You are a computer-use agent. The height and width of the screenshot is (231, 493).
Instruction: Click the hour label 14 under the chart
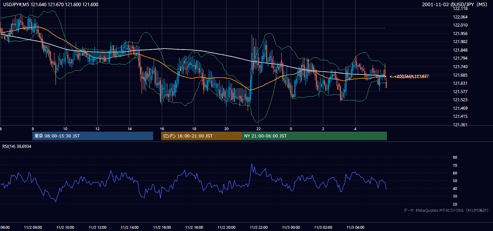[x=130, y=129]
